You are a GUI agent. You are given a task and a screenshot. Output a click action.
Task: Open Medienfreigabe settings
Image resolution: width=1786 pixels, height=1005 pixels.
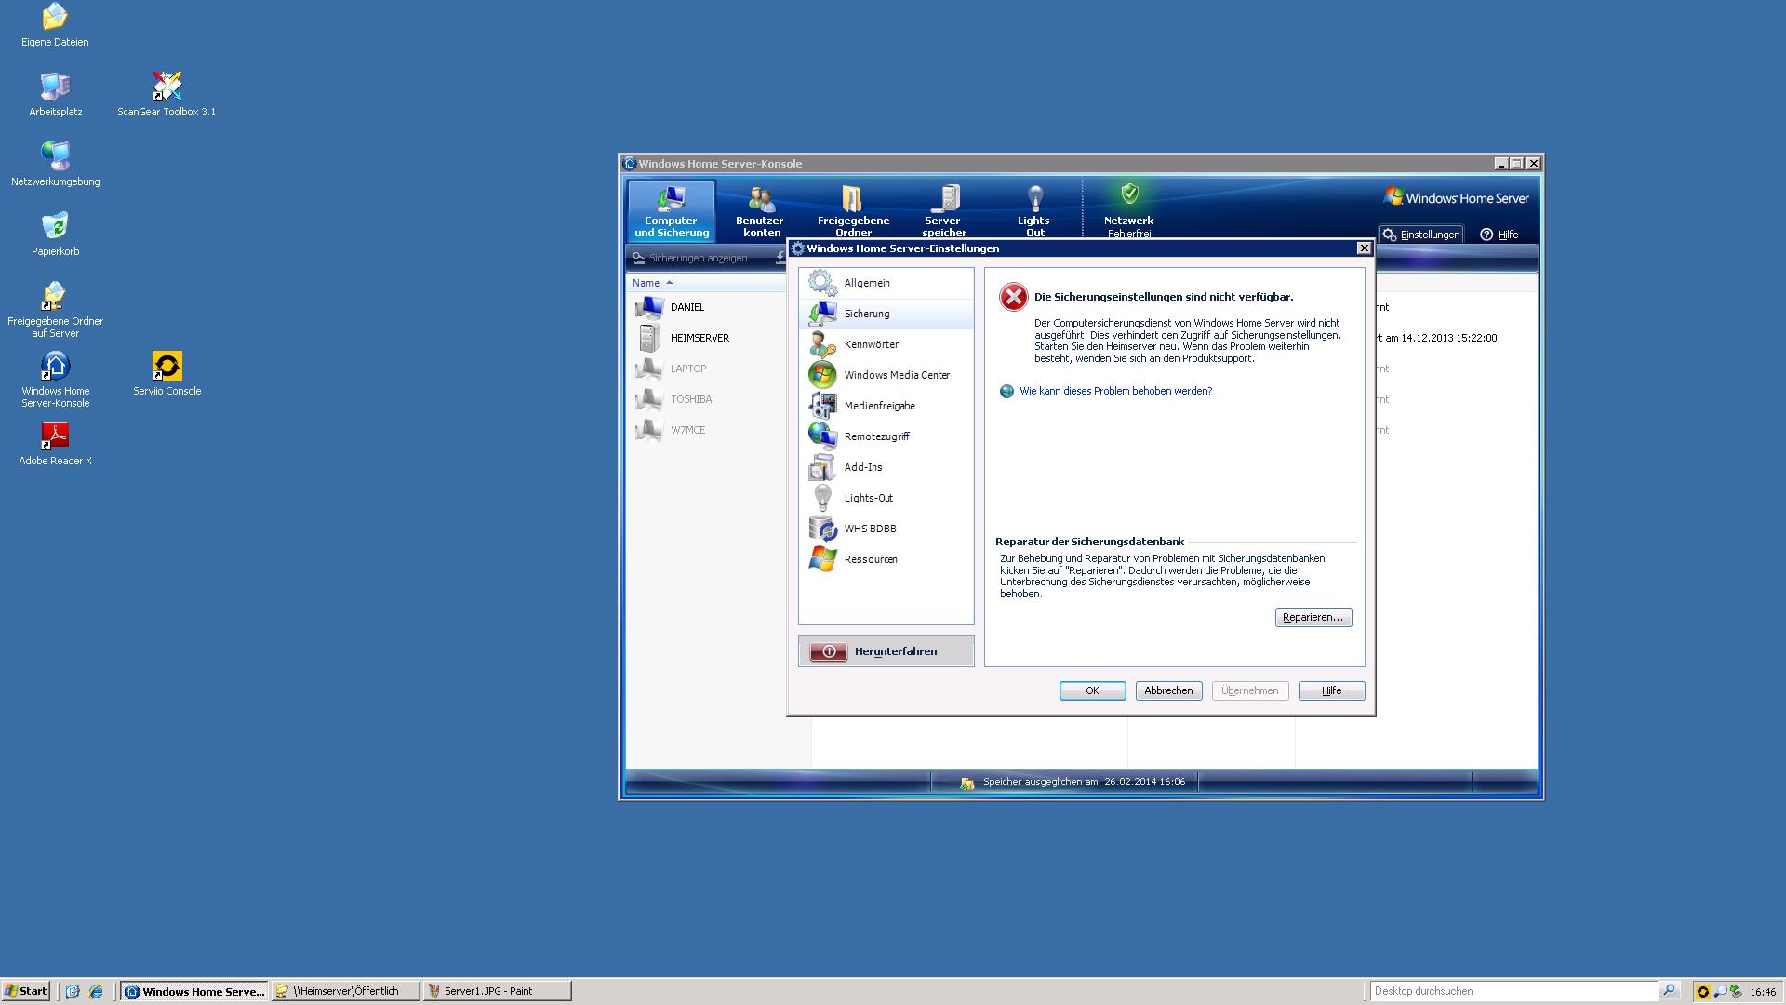[886, 406]
